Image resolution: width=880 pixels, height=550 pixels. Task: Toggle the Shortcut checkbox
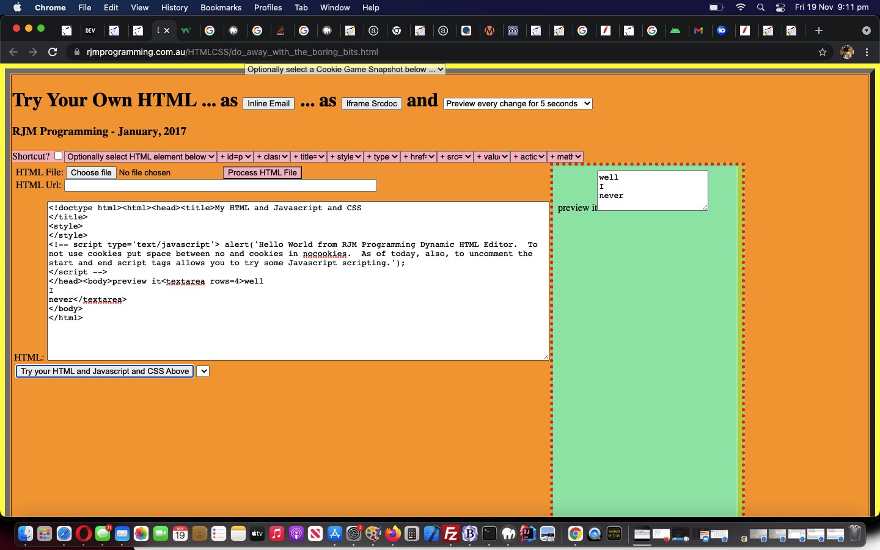(x=58, y=156)
